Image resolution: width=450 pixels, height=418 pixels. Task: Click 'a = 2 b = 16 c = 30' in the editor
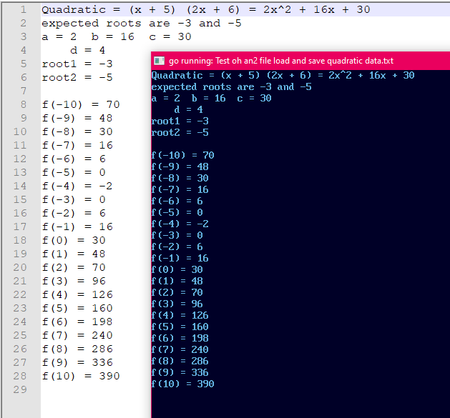(x=117, y=36)
